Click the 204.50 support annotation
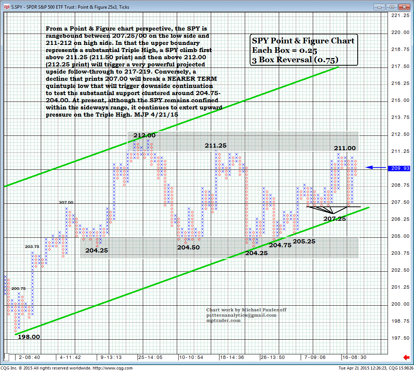 [188, 248]
